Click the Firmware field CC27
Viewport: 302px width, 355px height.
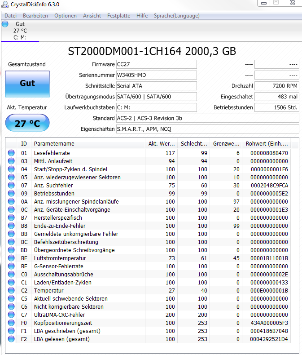tap(157, 64)
